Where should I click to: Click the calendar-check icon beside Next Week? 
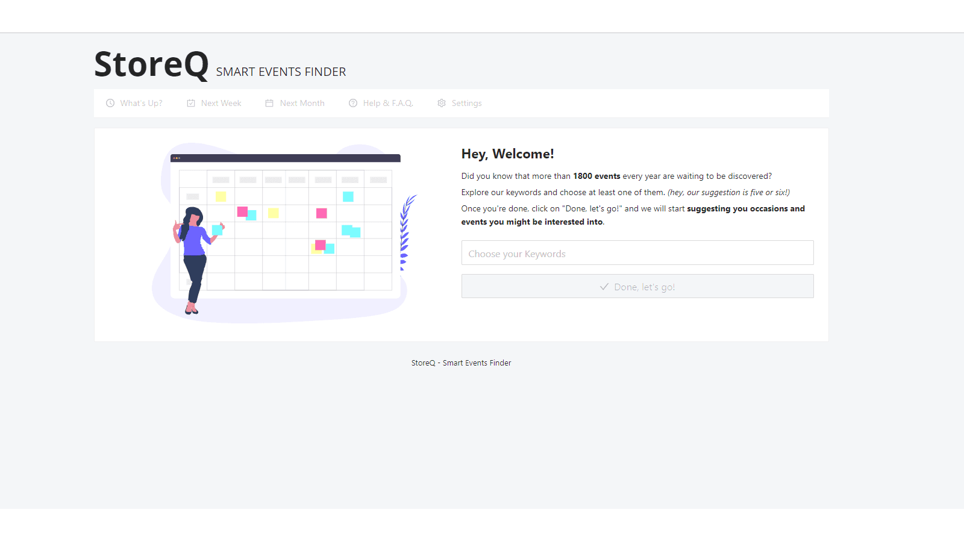191,103
